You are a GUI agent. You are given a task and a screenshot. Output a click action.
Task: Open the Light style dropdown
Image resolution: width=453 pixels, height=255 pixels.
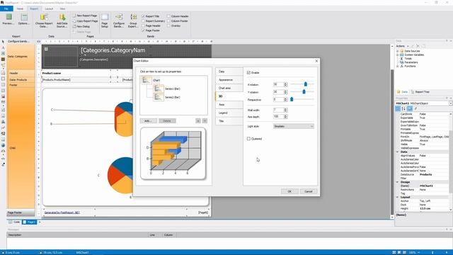point(293,126)
